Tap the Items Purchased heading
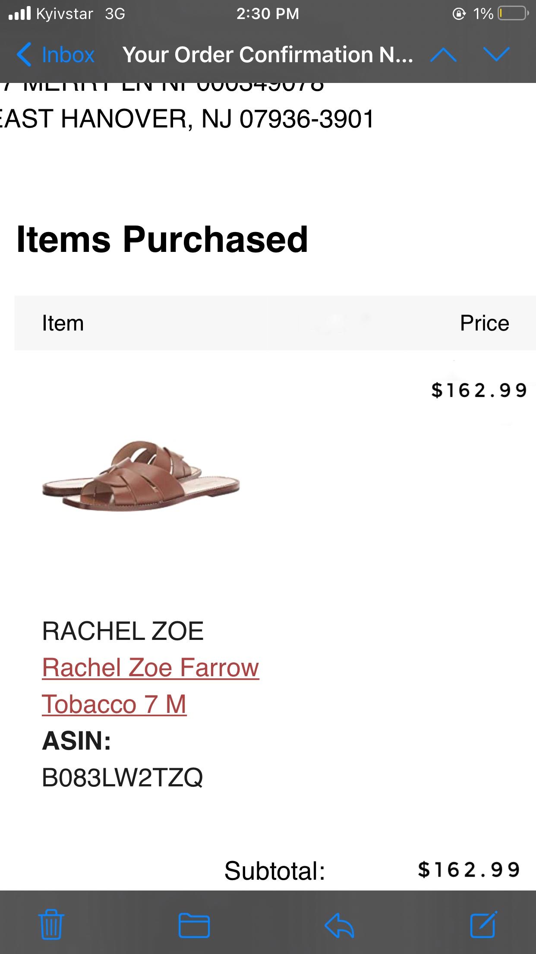 pos(162,239)
